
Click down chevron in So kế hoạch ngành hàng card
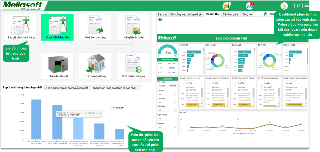(x=306, y=104)
